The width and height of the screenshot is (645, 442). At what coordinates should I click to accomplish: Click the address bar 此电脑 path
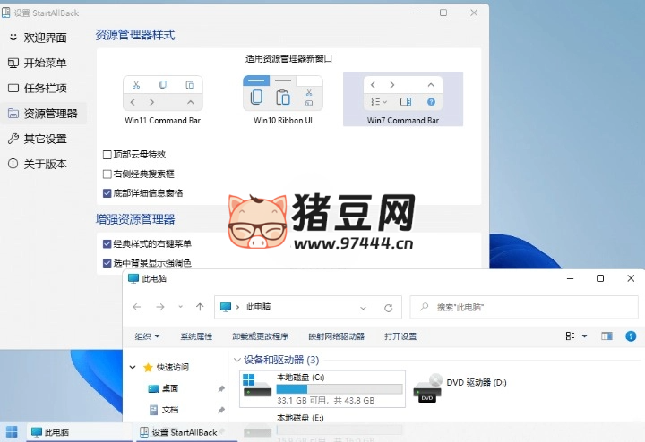258,307
